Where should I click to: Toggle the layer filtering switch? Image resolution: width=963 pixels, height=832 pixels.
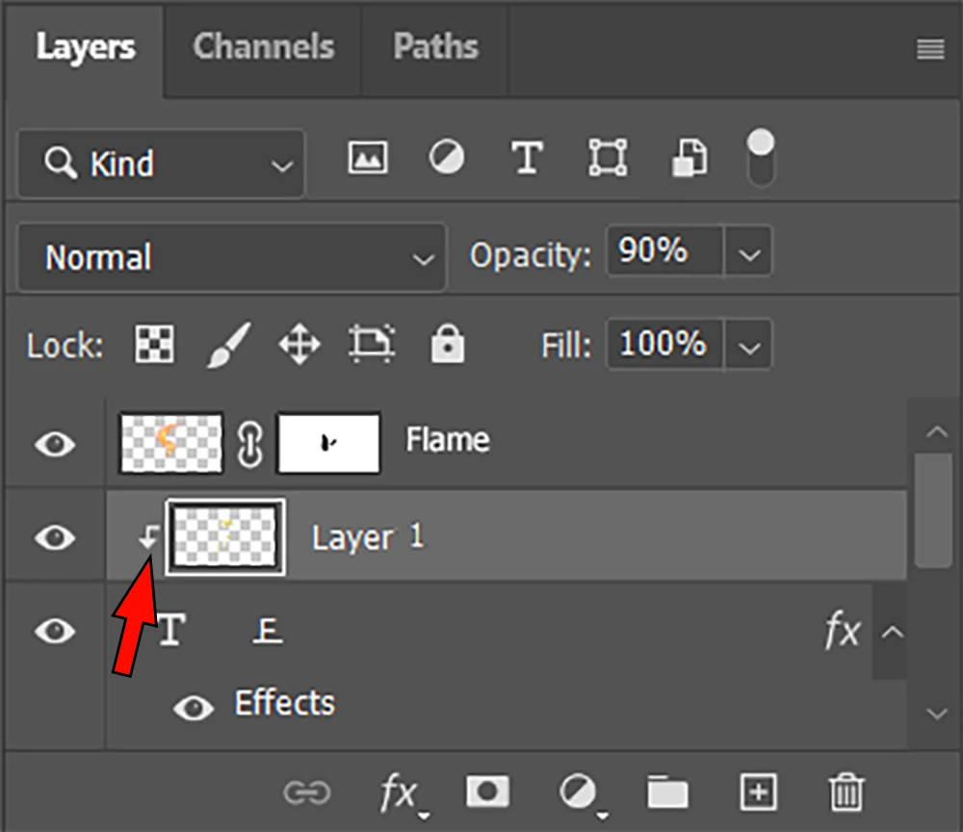point(760,159)
